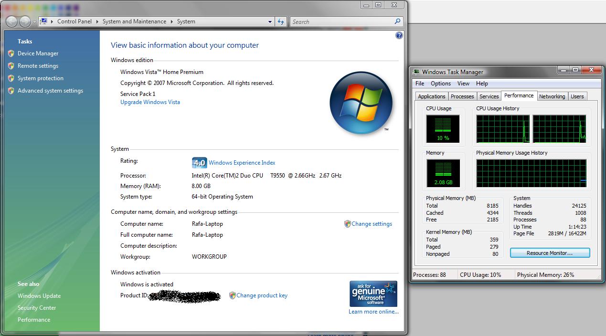
Task: Click the shield icon next to Device Manager
Action: click(x=11, y=53)
